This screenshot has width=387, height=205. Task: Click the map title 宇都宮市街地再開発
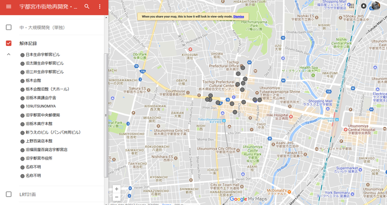point(48,6)
